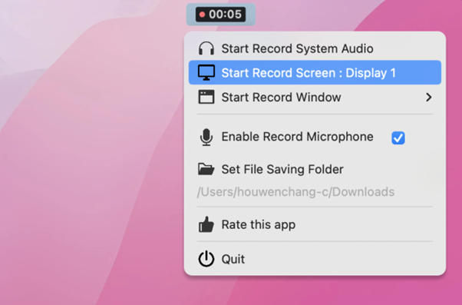Screen dimensions: 462x305
Task: Uncheck the Enable Record Microphone checkbox
Action: point(398,138)
